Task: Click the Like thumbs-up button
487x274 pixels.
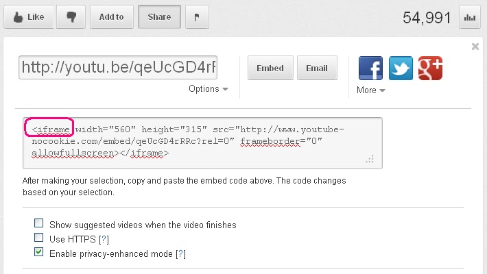Action: (28, 17)
